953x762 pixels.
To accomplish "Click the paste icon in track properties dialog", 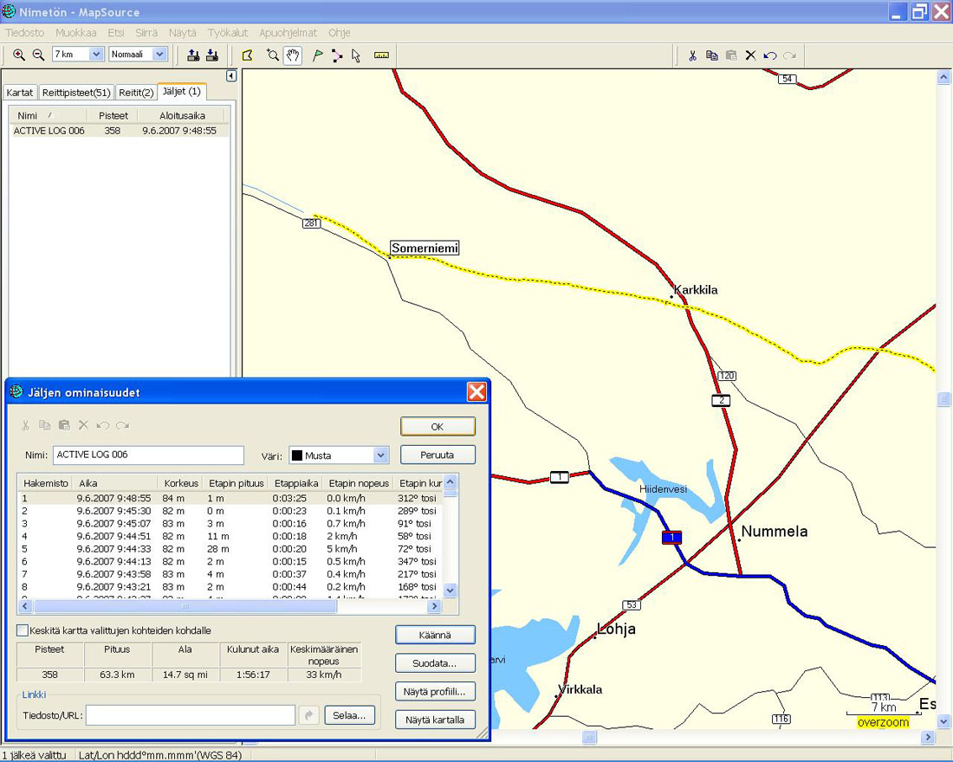I will (64, 425).
